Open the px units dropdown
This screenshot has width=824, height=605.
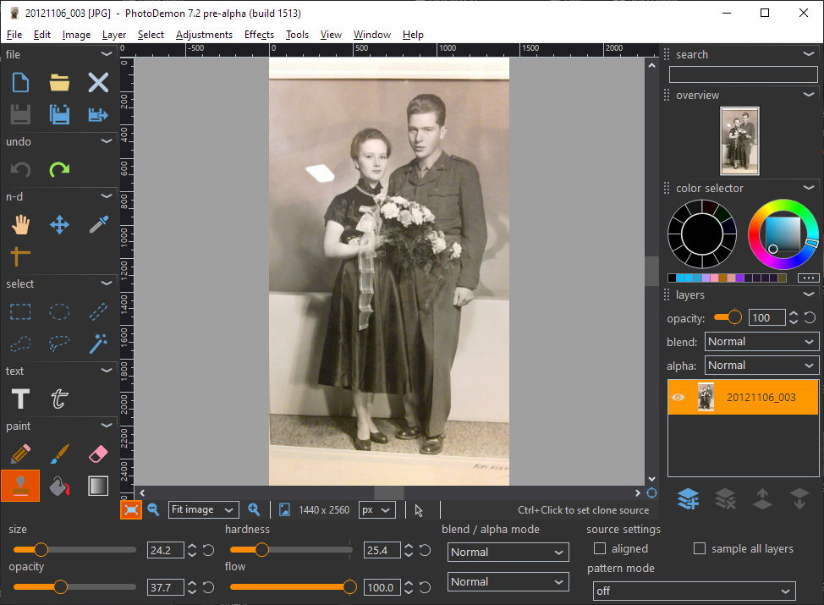[x=377, y=510]
